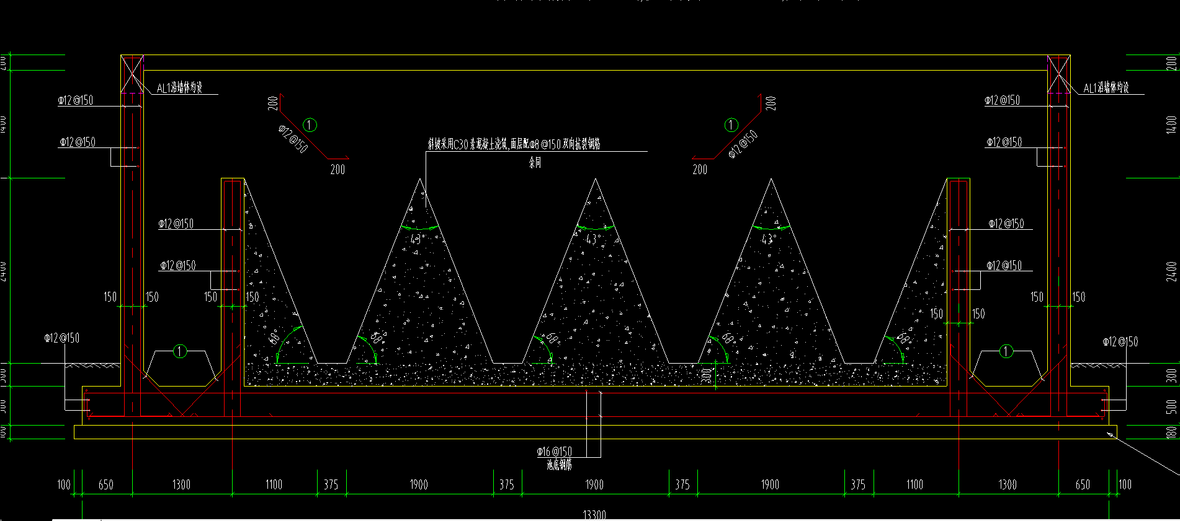Select the topmost Φ12@150 label on right outer wall
Screen dimensions: 1180x521
point(1003,100)
